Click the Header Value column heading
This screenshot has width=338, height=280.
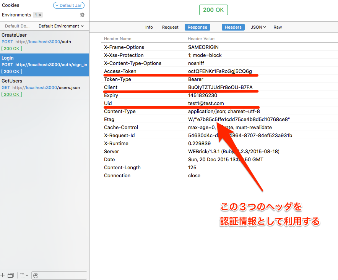click(x=201, y=39)
